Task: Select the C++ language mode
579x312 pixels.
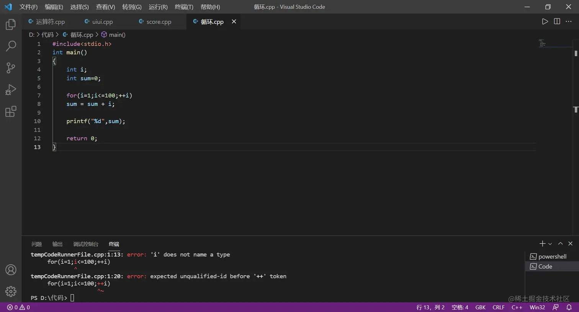Action: coord(517,307)
